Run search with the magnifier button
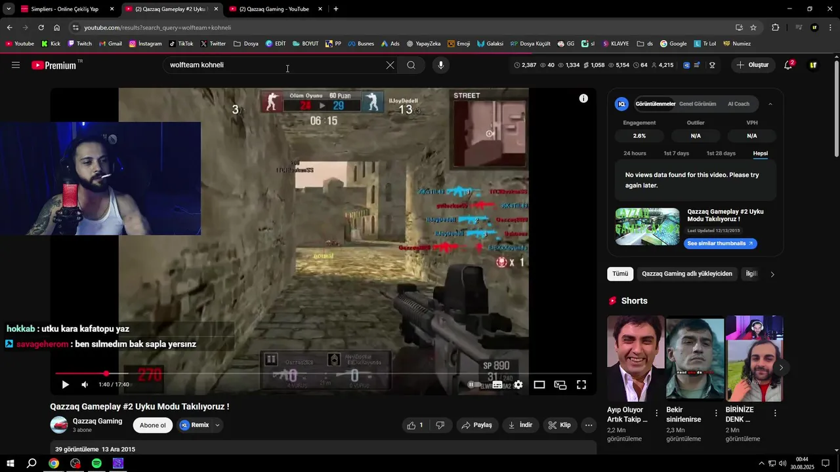This screenshot has width=840, height=472. tap(411, 65)
